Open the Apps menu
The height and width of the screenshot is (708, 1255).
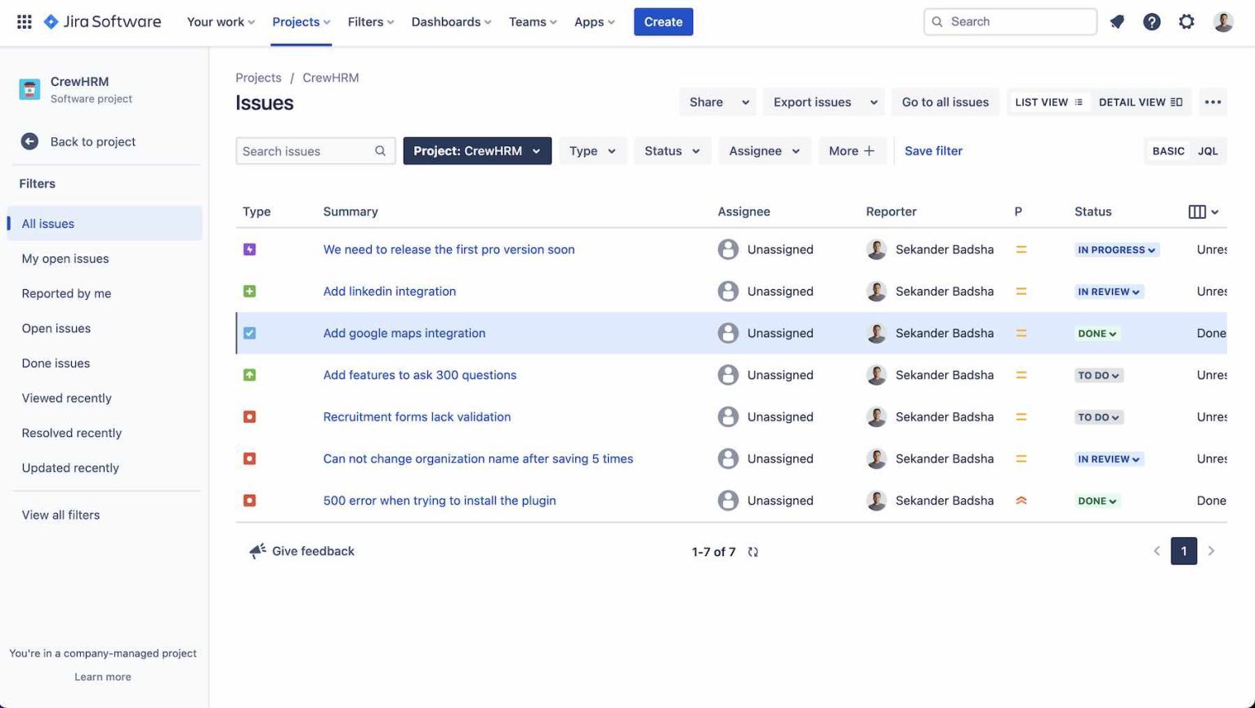point(593,22)
